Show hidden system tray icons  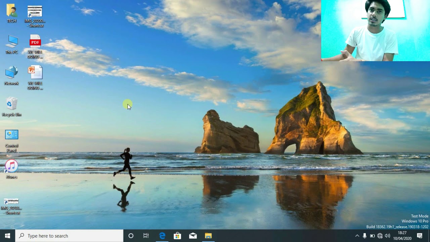point(357,236)
